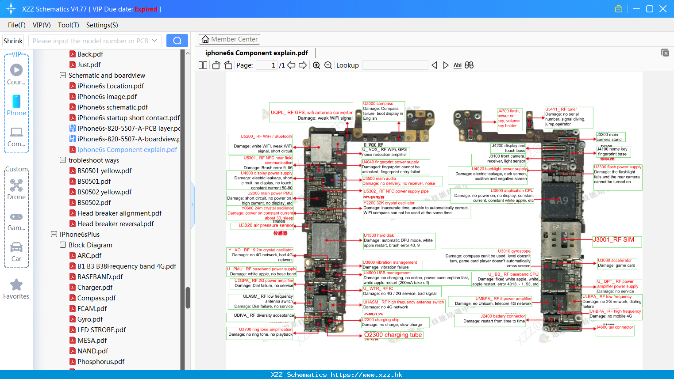Click the XZZ Schematics logo icon
674x379 pixels.
tap(11, 9)
